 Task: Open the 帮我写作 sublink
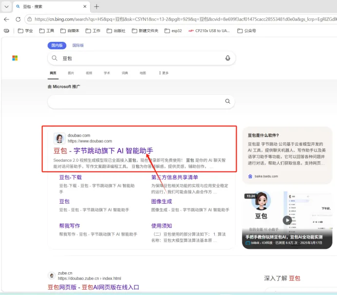70,226
